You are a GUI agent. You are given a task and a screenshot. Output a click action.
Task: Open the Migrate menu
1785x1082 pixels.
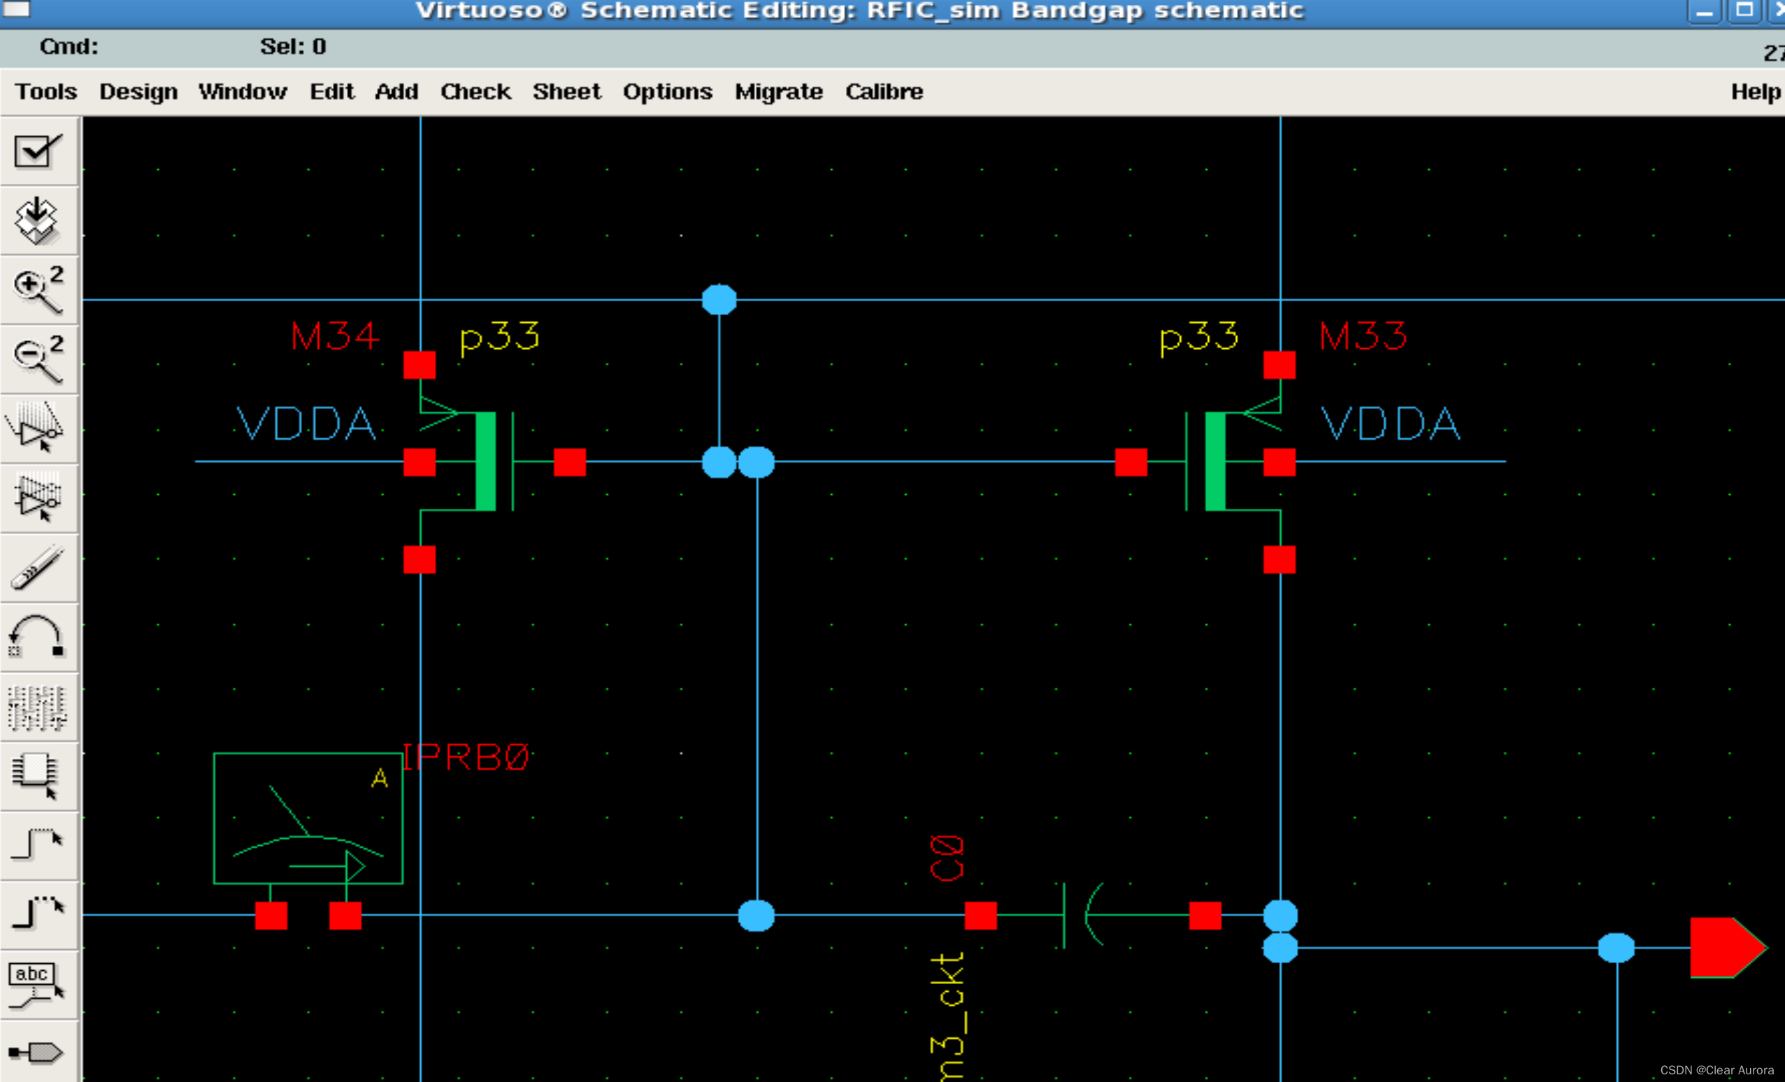(x=778, y=92)
